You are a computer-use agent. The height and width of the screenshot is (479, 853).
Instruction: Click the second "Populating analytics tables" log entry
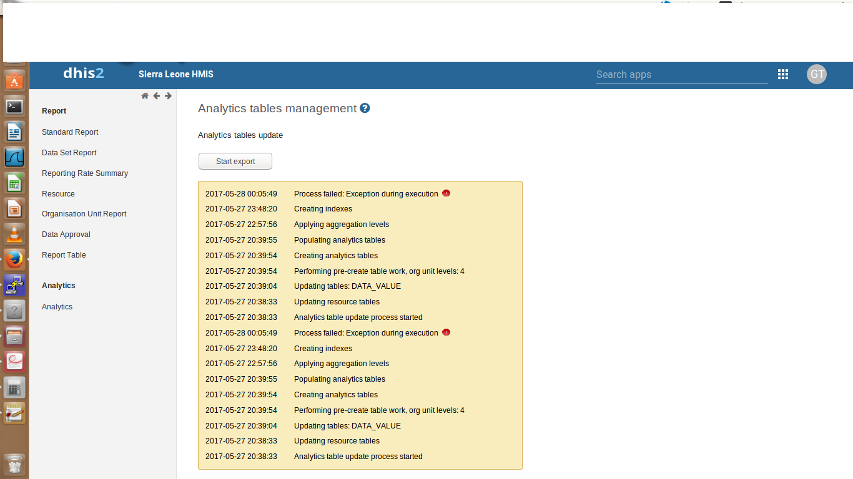click(340, 379)
